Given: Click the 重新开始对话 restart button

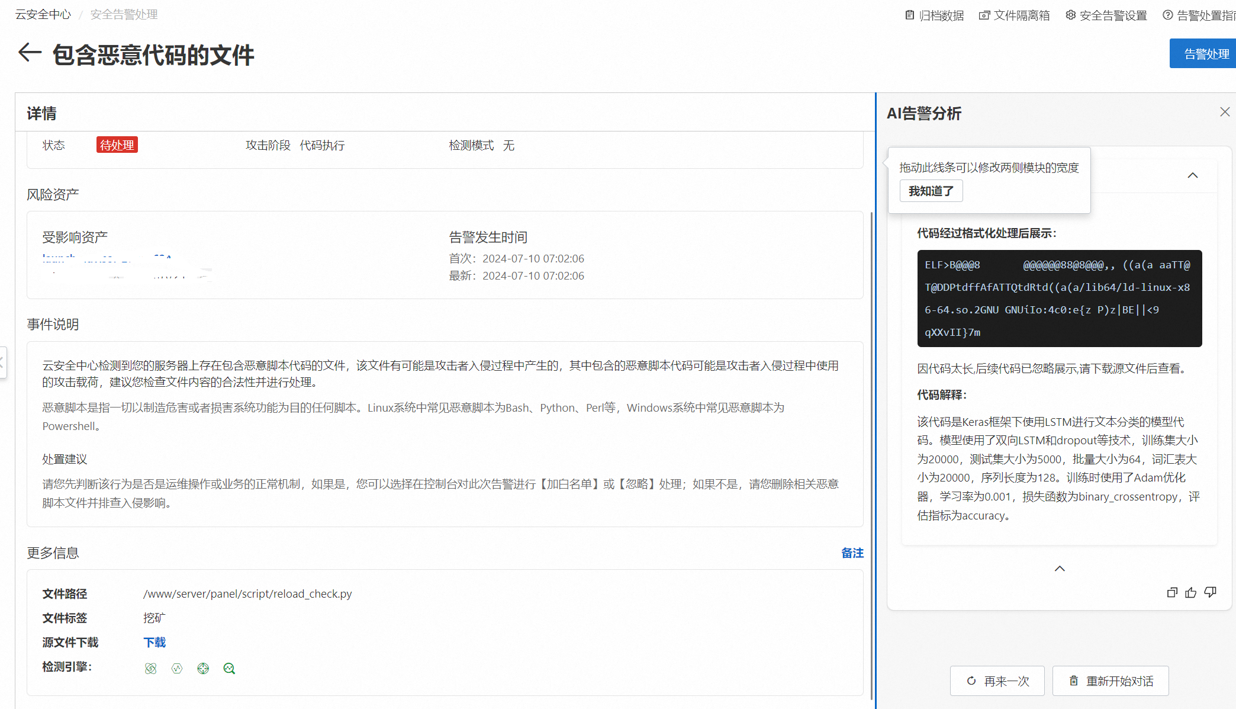Looking at the screenshot, I should pyautogui.click(x=1111, y=681).
